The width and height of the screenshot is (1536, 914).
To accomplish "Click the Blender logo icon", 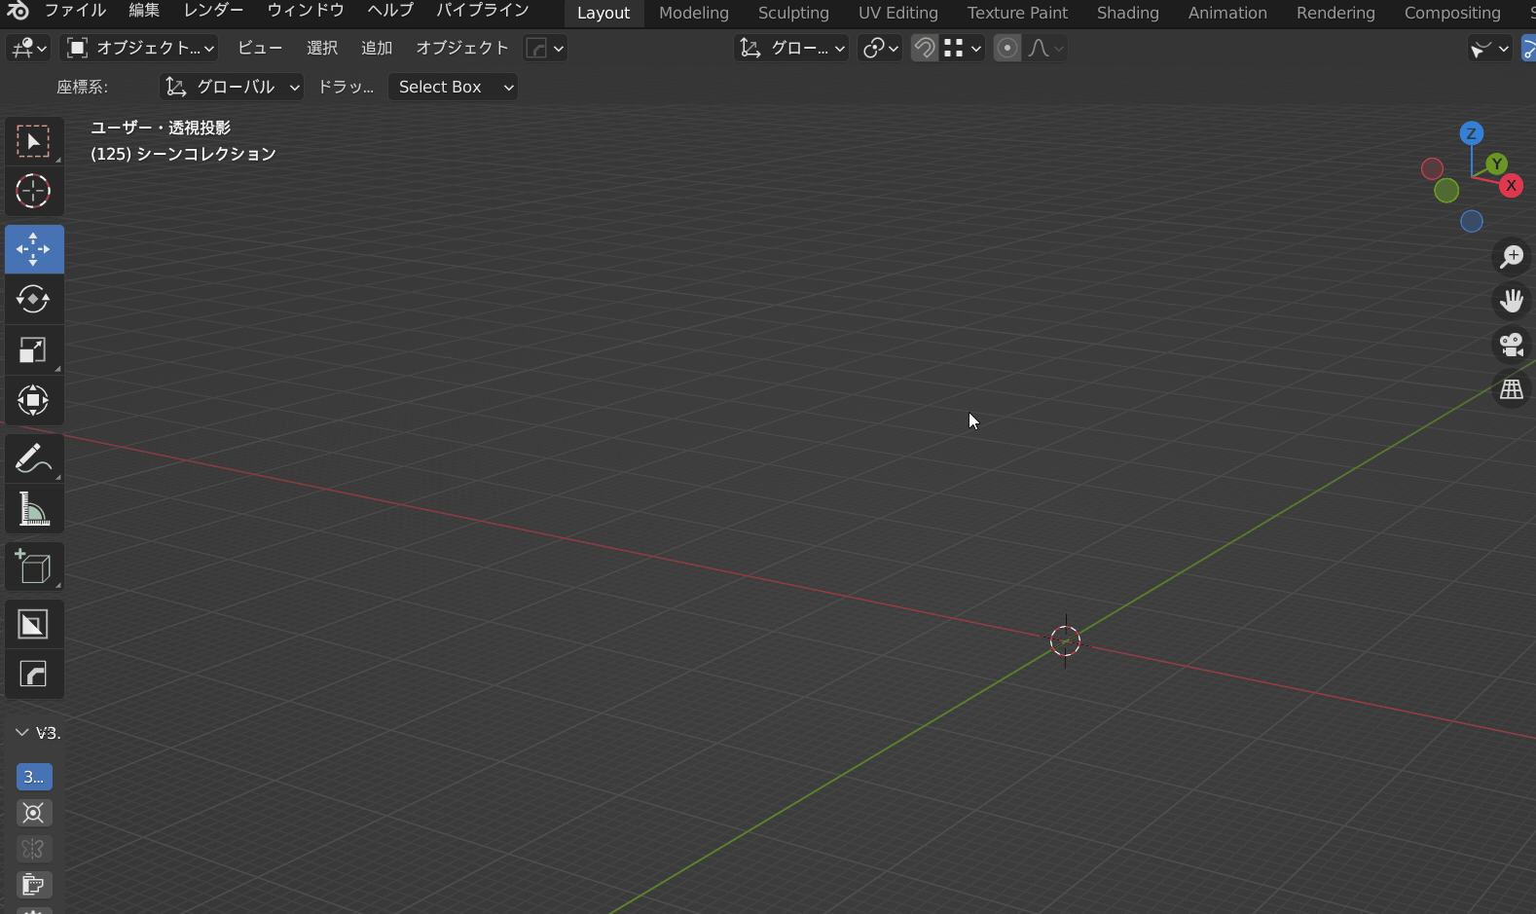I will tap(18, 11).
